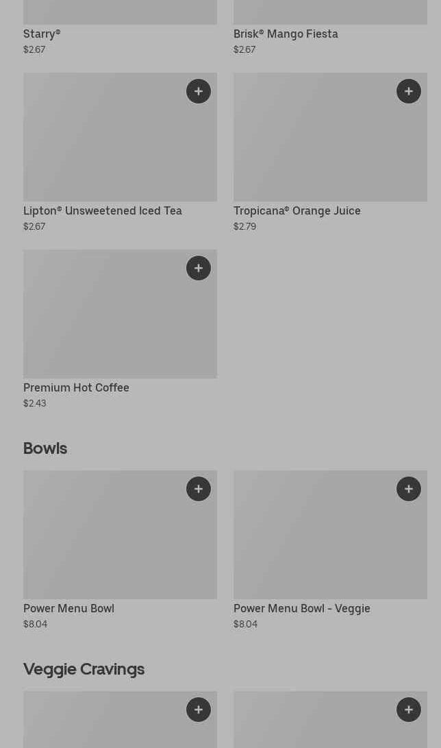Select Lipton Unsweetened Iced Tea title
This screenshot has height=748, width=441.
(x=103, y=211)
